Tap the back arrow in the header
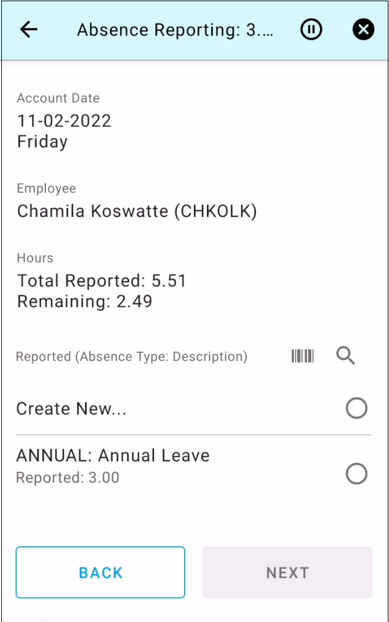389x622 pixels. tap(29, 30)
